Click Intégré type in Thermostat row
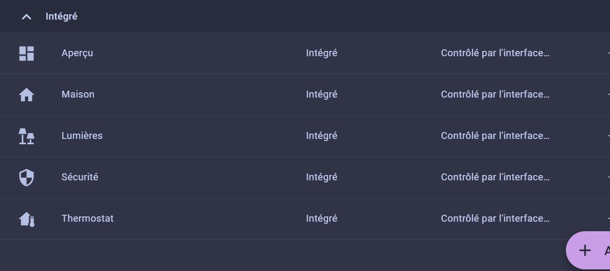610x271 pixels. pyautogui.click(x=322, y=218)
